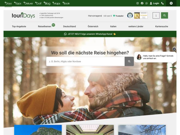The width and height of the screenshot is (180, 135).
Task: Open the Facebook icon in top bar
Action: 142,3
